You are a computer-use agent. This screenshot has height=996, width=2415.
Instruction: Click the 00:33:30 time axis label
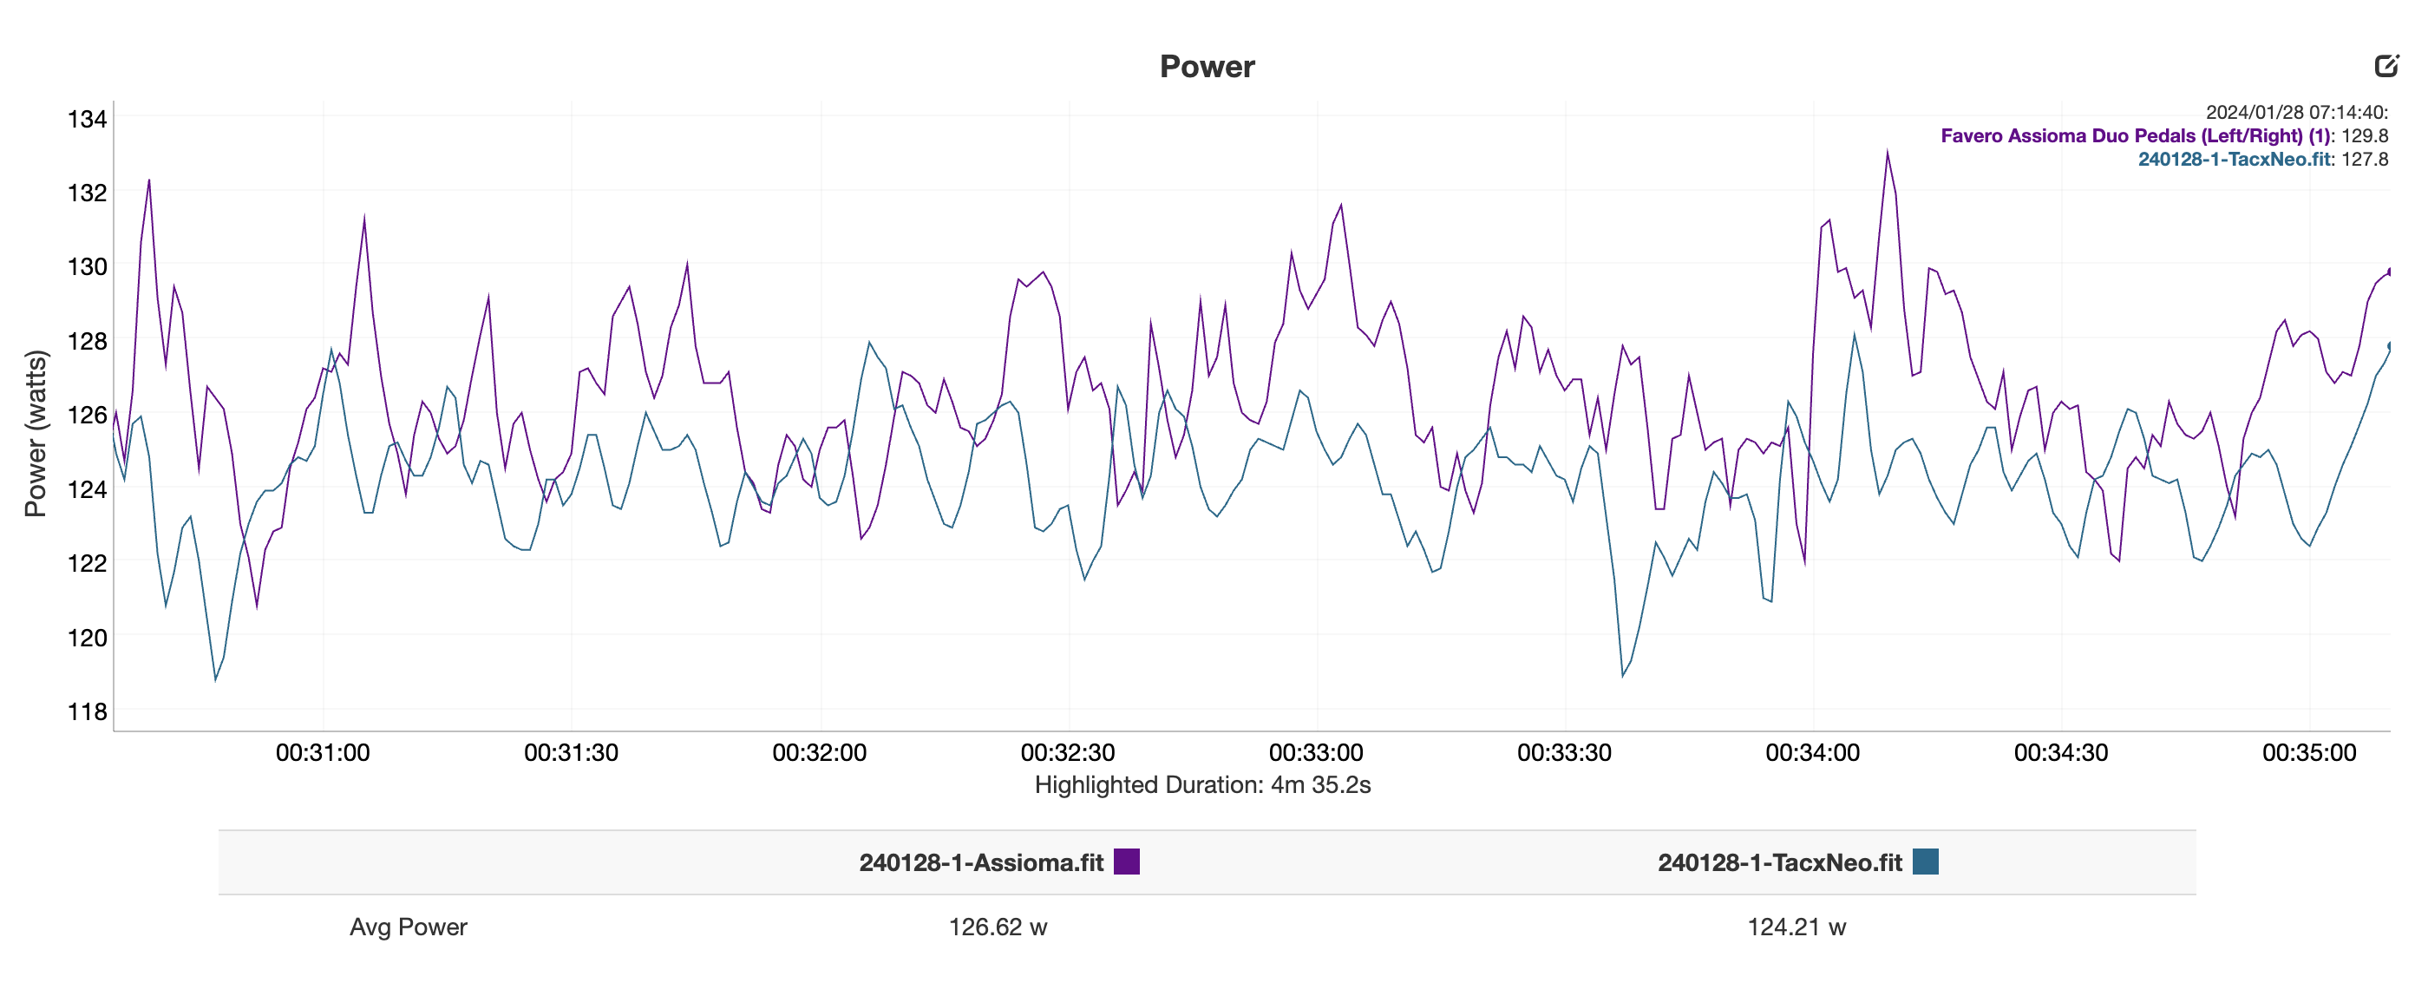point(1565,753)
